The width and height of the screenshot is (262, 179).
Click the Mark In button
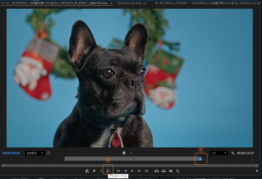coord(101,171)
